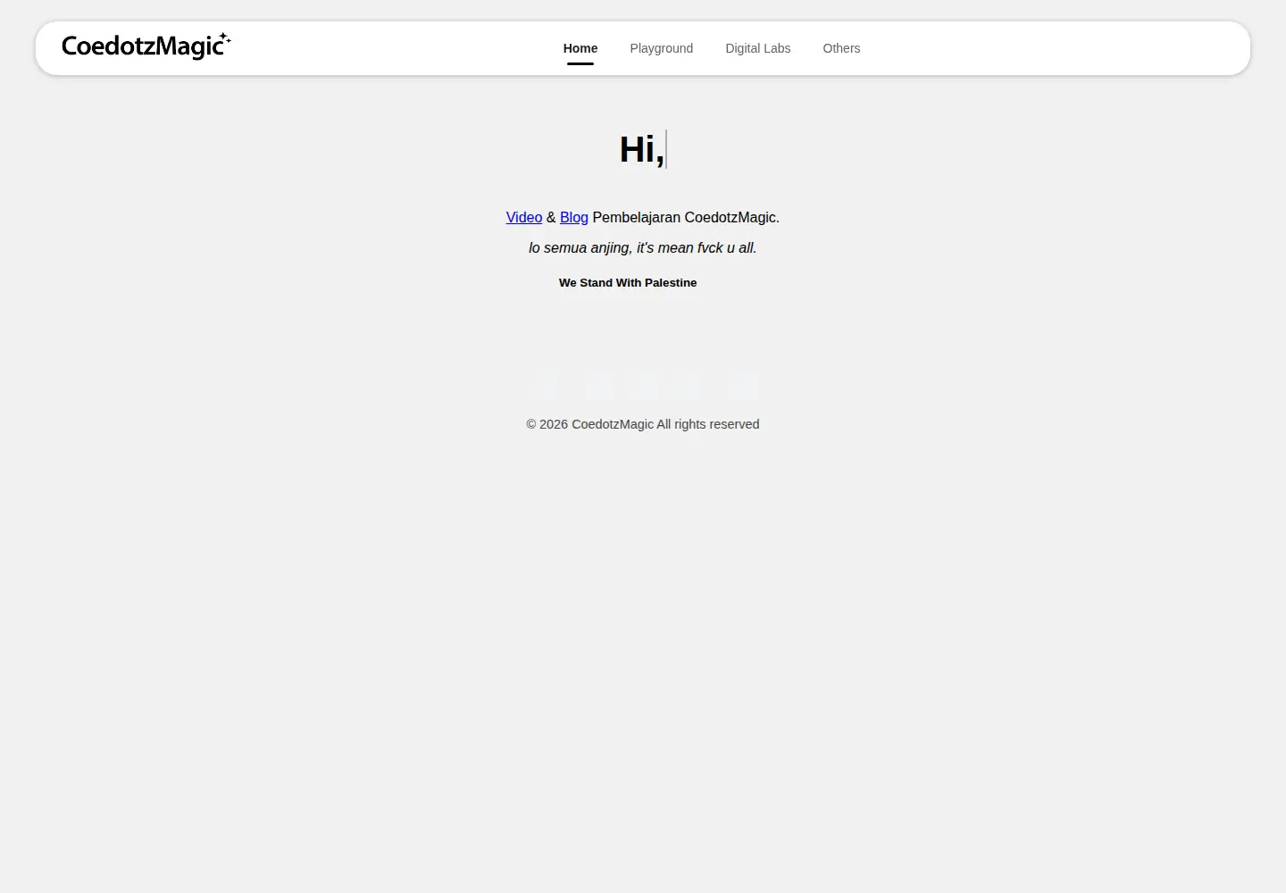This screenshot has width=1286, height=893.
Task: Open the Blog hyperlink
Action: [574, 218]
